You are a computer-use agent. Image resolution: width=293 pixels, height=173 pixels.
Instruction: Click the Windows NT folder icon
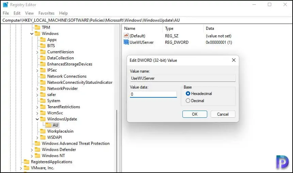point(37,156)
